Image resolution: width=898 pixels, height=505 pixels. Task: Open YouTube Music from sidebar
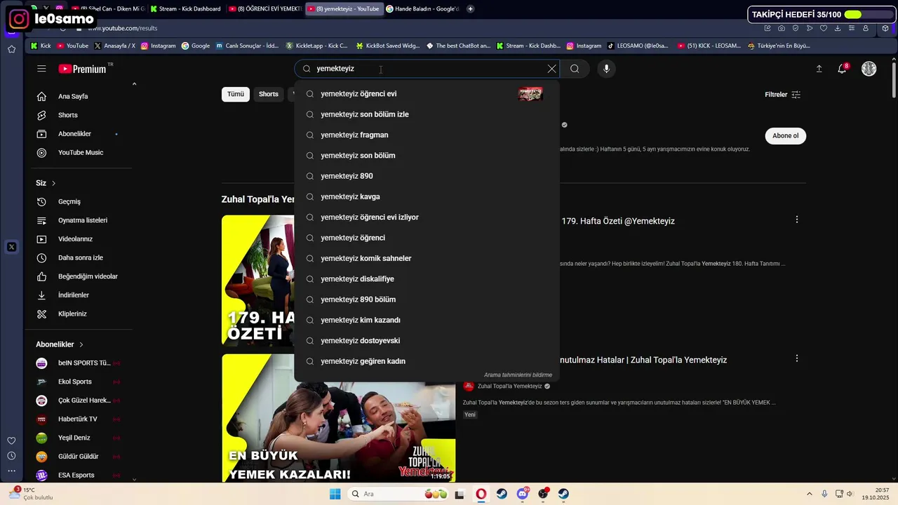(x=79, y=152)
